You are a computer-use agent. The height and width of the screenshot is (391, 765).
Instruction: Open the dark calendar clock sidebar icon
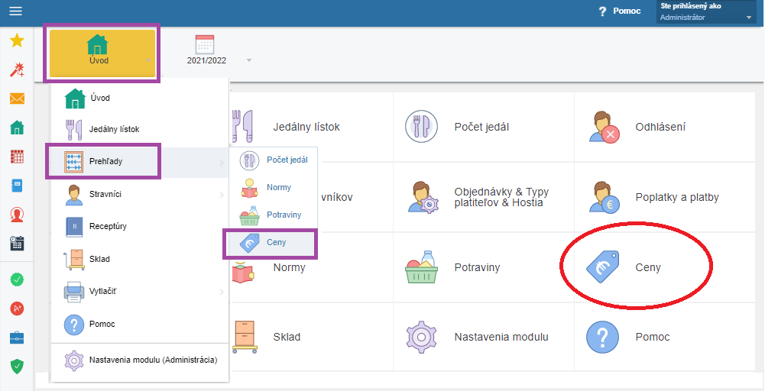[x=17, y=244]
